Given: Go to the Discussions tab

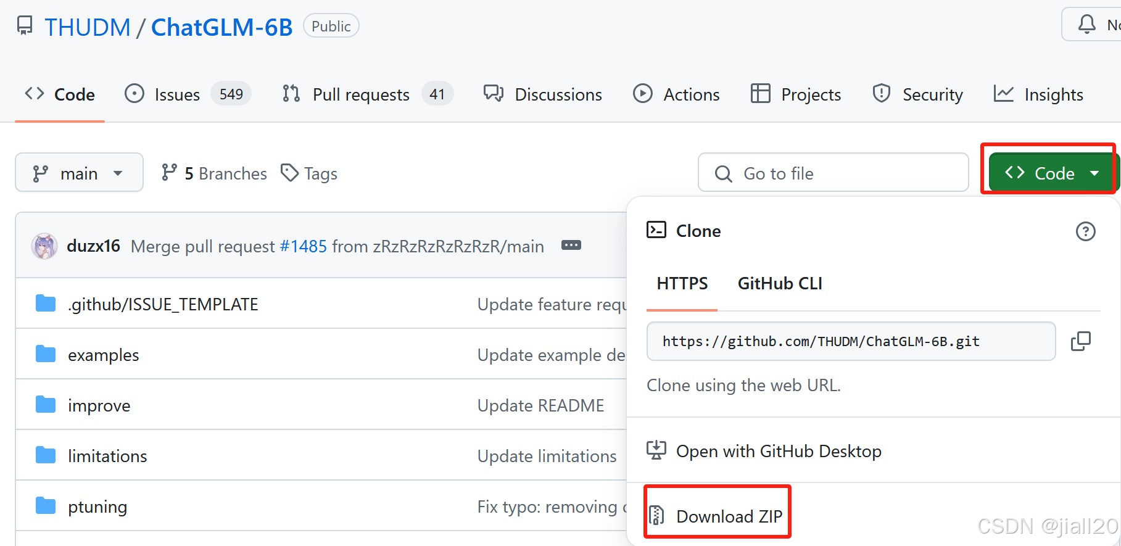Looking at the screenshot, I should [x=543, y=94].
